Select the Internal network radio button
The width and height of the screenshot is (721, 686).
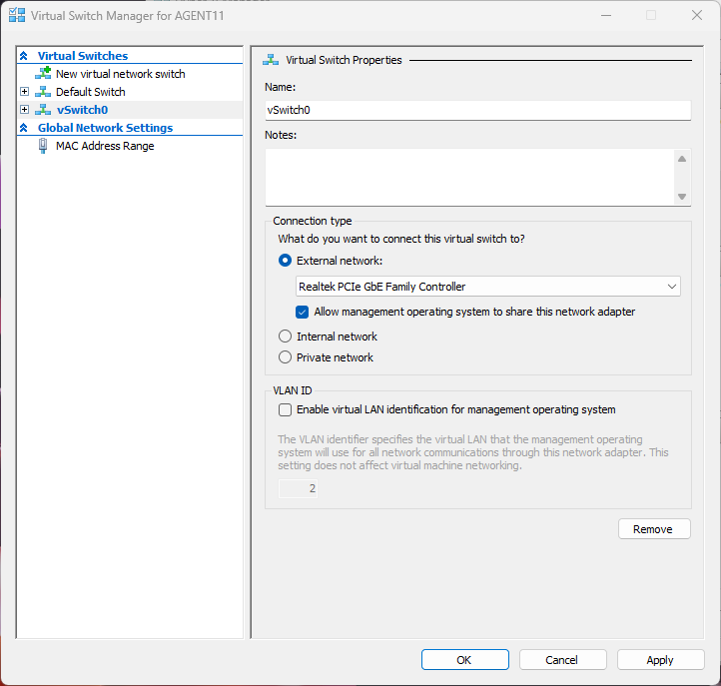285,337
